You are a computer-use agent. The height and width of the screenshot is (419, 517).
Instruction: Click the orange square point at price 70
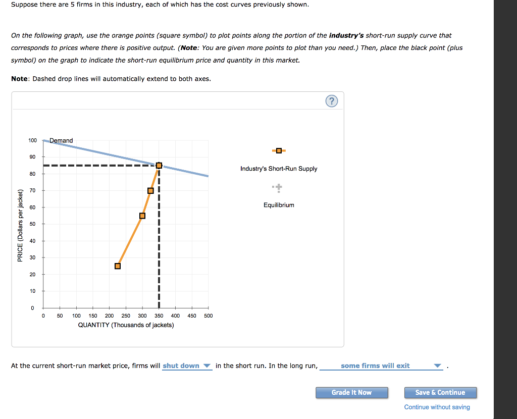[150, 190]
